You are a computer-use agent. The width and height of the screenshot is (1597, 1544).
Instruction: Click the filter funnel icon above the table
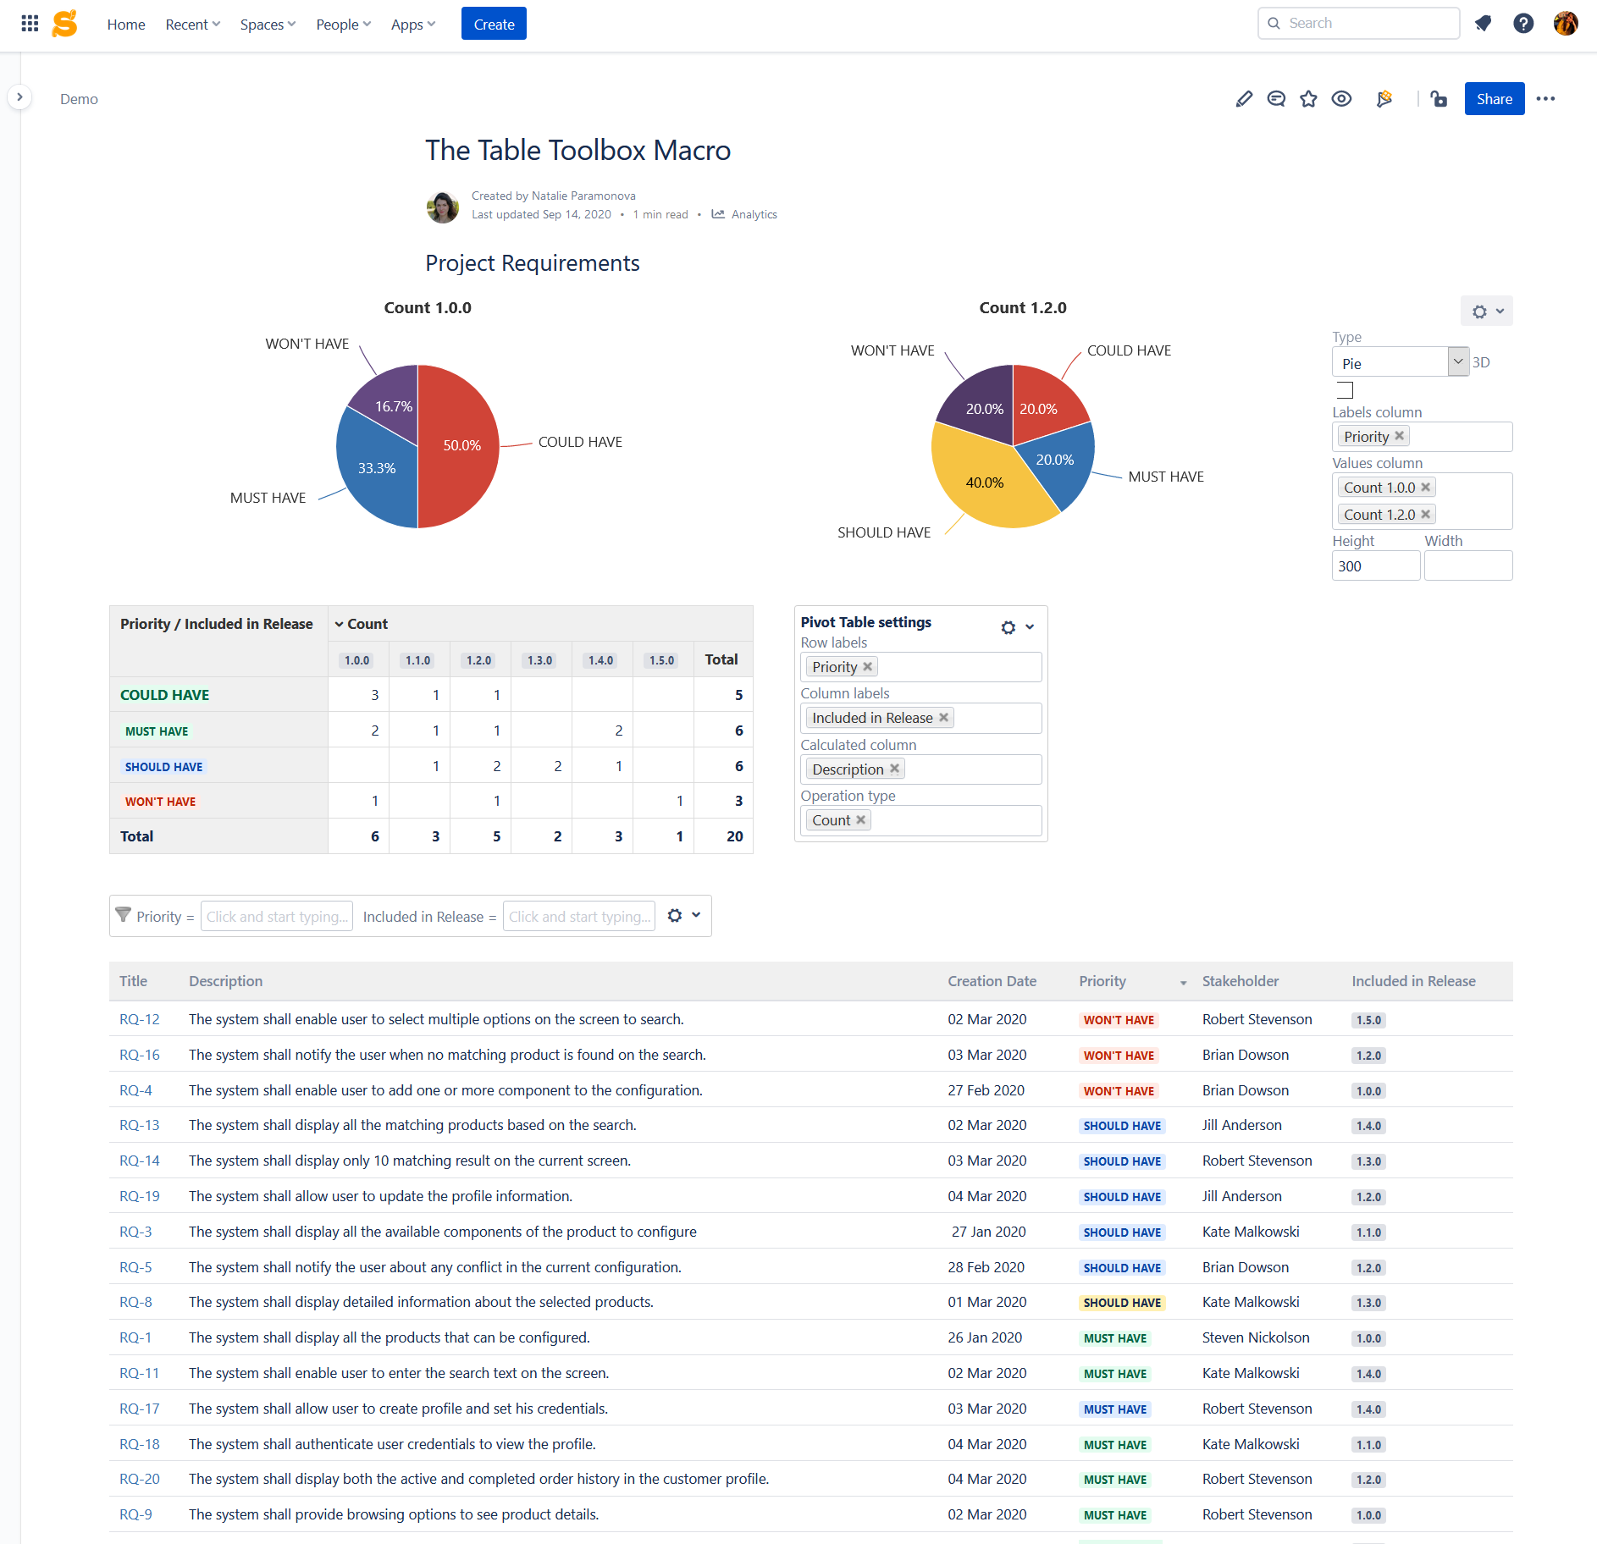click(x=124, y=915)
